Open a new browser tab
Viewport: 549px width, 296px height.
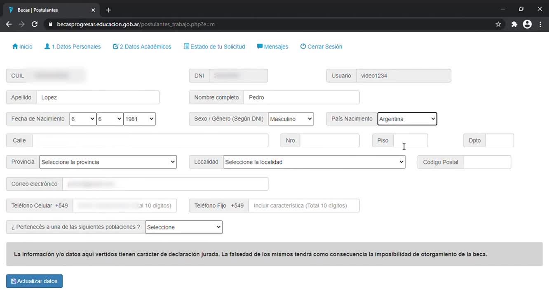(x=108, y=10)
